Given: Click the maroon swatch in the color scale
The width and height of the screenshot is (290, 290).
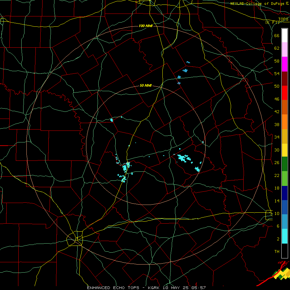Looking at the screenshot, I should click(285, 79).
